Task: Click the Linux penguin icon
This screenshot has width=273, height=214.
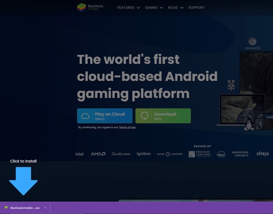Action: pos(249,124)
